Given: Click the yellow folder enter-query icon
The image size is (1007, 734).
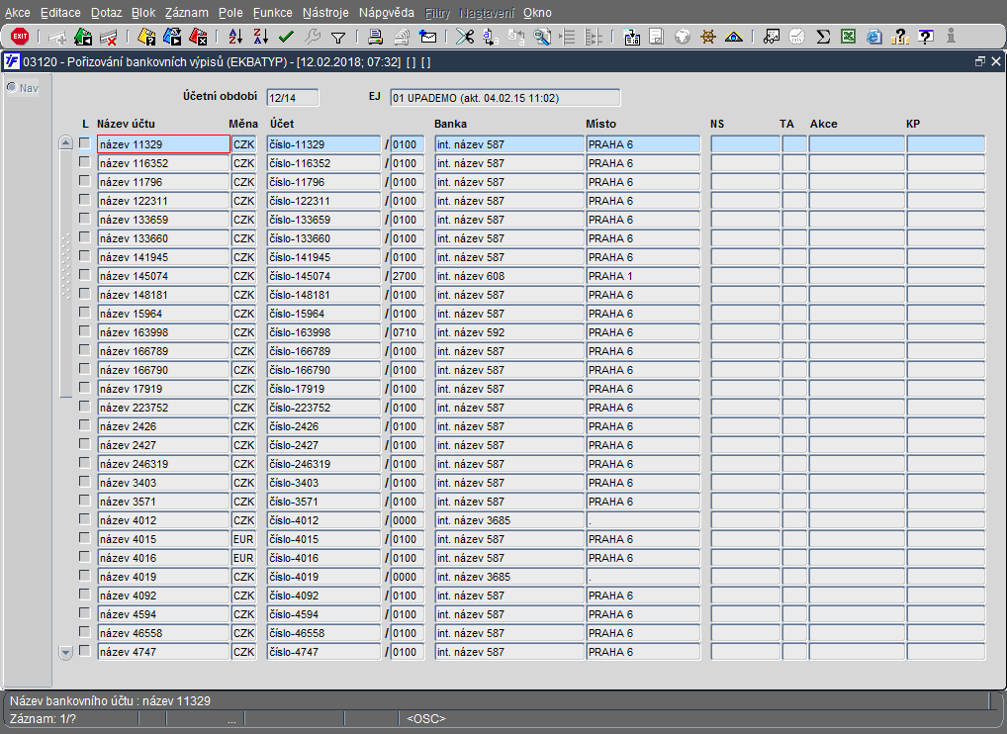Looking at the screenshot, I should [146, 37].
